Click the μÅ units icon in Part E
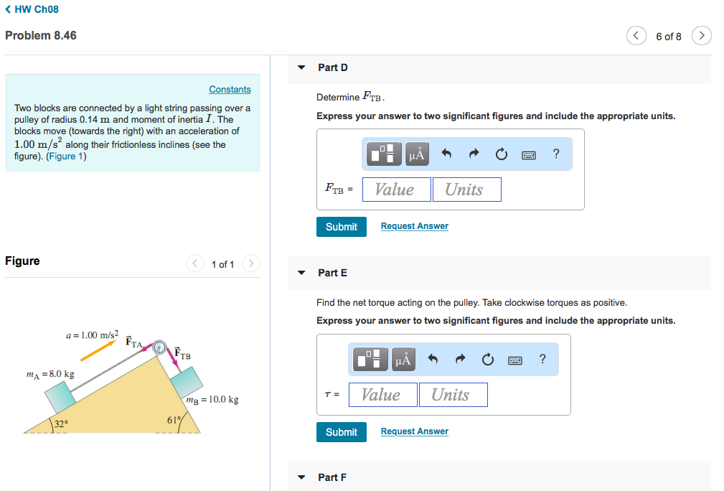724x491 pixels. (403, 359)
